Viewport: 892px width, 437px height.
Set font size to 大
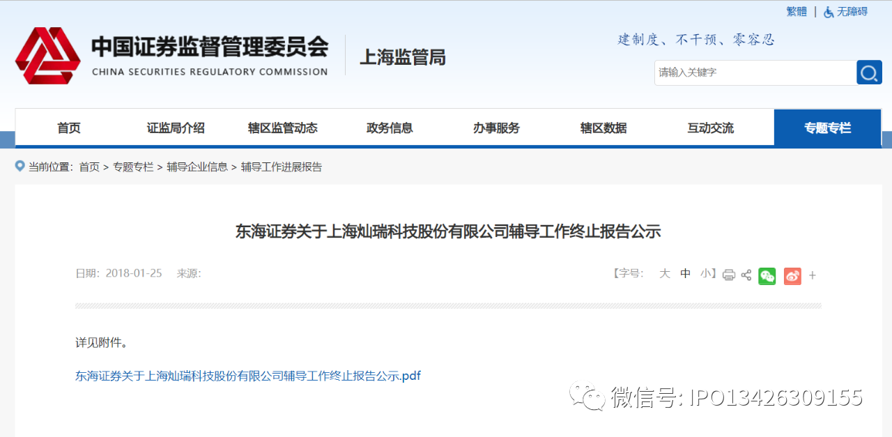point(665,273)
